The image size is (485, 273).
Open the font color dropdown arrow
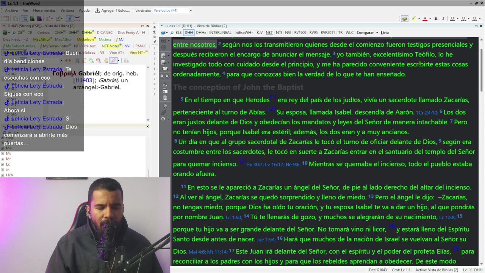430,19
